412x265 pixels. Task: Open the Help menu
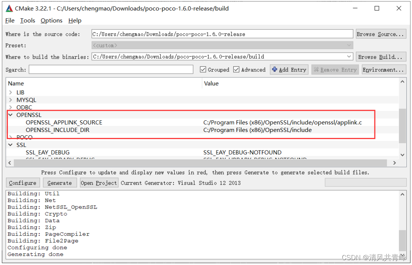click(x=75, y=21)
